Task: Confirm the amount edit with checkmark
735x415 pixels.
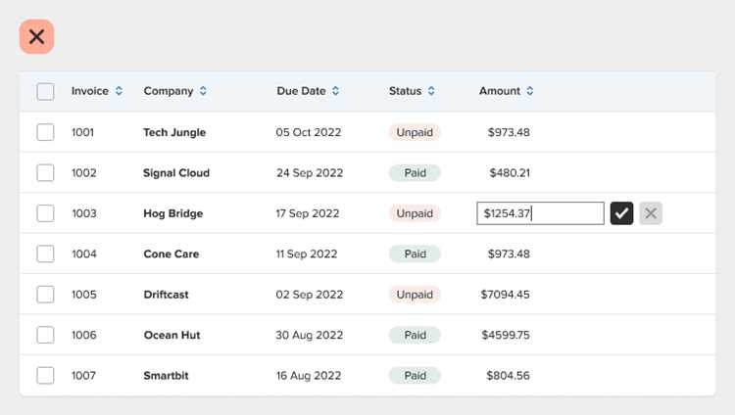Action: (x=621, y=213)
